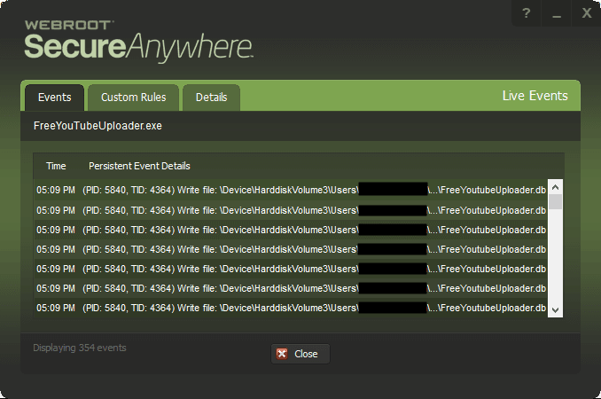Click the FreeYouTubeUploader.exe process name

coord(98,126)
